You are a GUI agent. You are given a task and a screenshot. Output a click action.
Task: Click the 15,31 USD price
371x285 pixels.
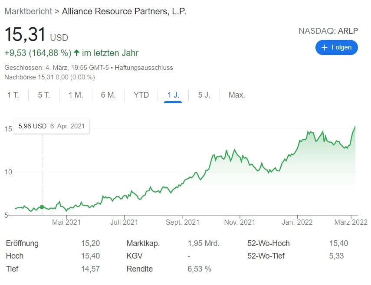click(x=36, y=35)
